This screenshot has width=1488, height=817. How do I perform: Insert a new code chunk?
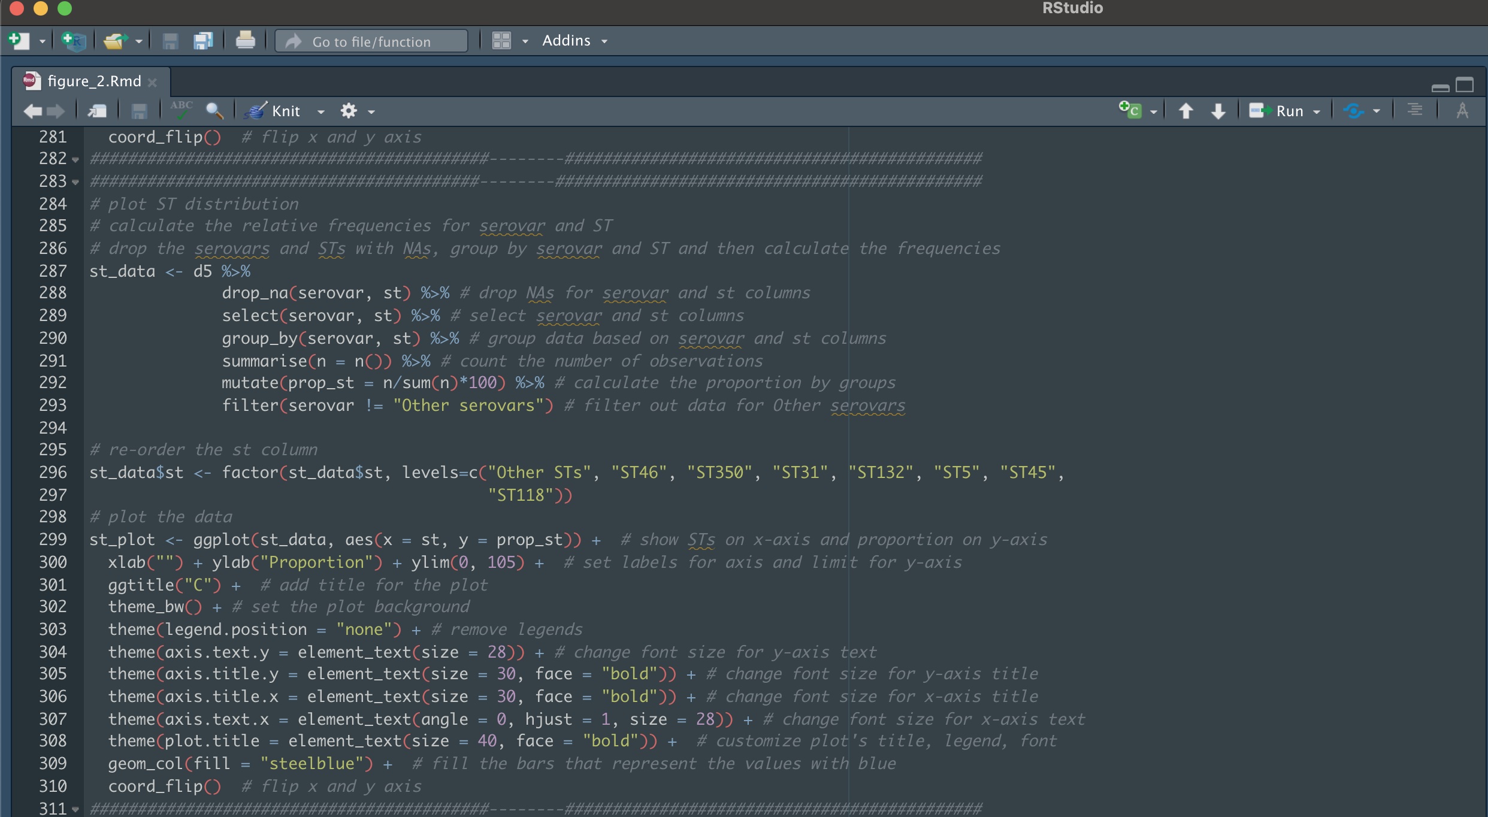click(1131, 110)
